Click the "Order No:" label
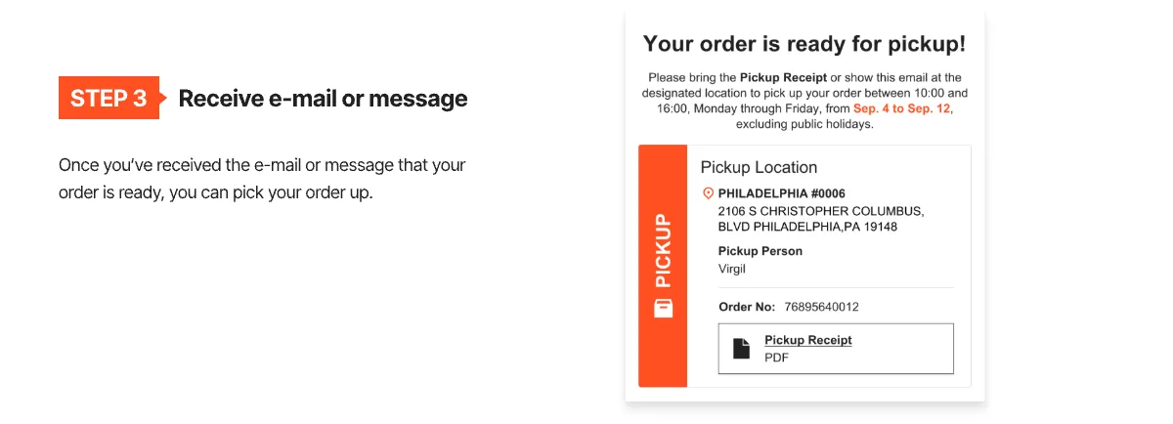This screenshot has height=424, width=1173. (x=747, y=307)
